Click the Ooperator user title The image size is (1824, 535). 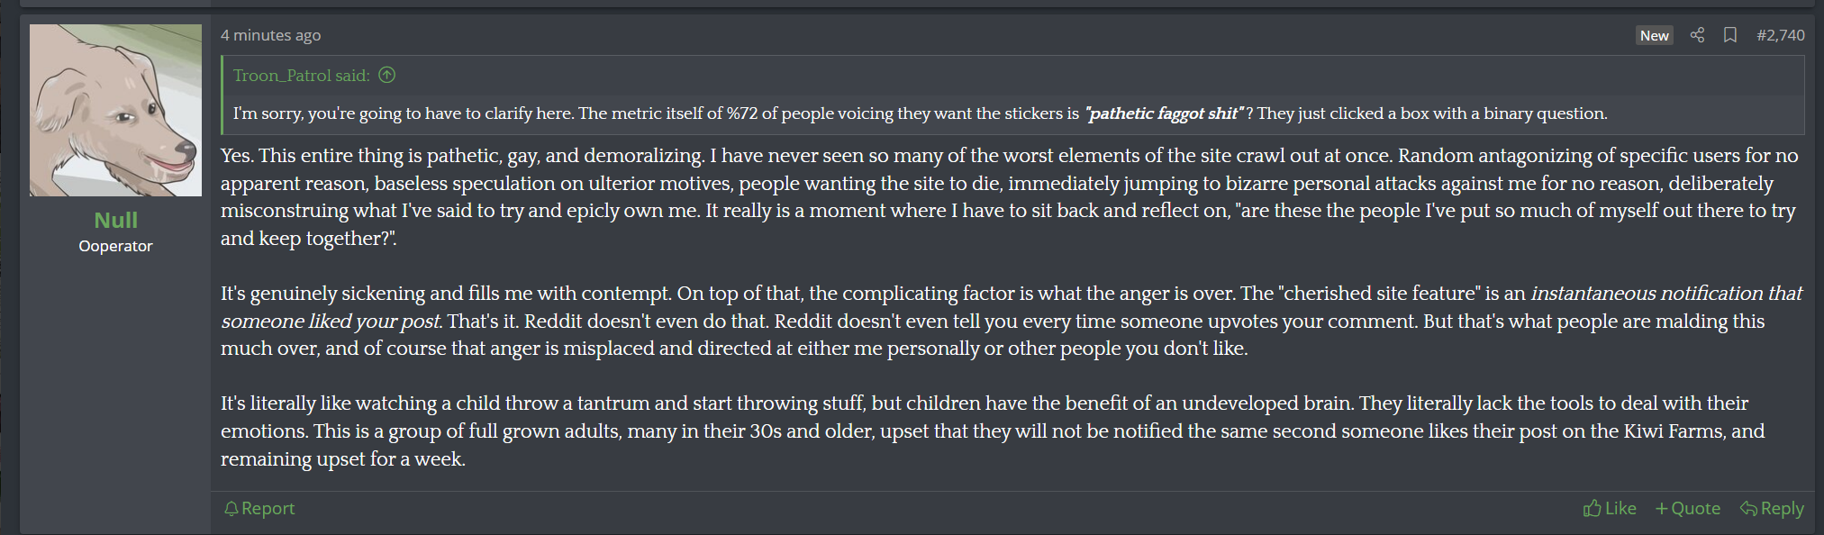[x=115, y=246]
